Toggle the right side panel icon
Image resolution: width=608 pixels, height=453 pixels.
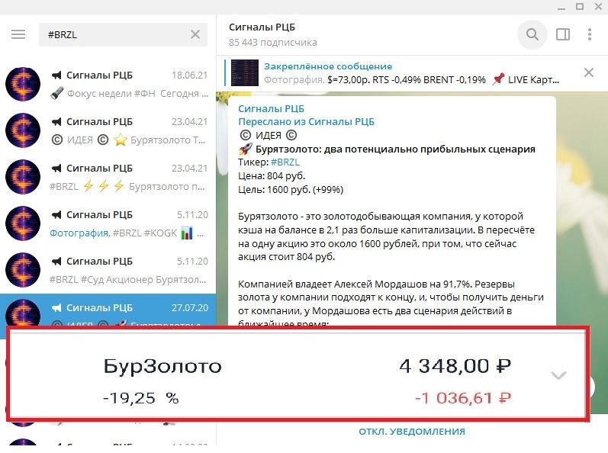[x=563, y=34]
